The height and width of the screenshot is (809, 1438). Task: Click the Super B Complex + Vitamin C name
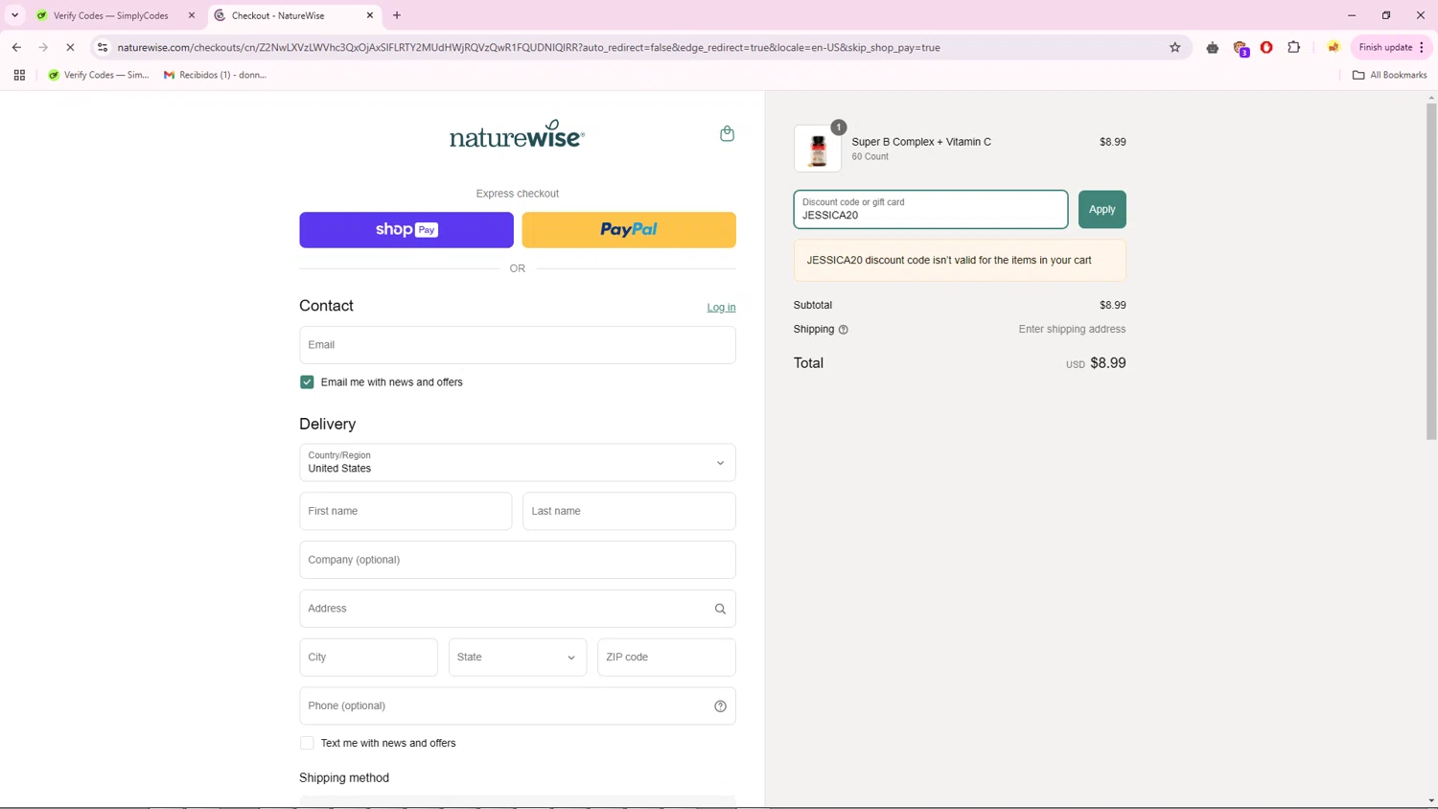point(921,142)
